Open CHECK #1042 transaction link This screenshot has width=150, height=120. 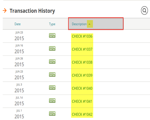click(x=82, y=114)
